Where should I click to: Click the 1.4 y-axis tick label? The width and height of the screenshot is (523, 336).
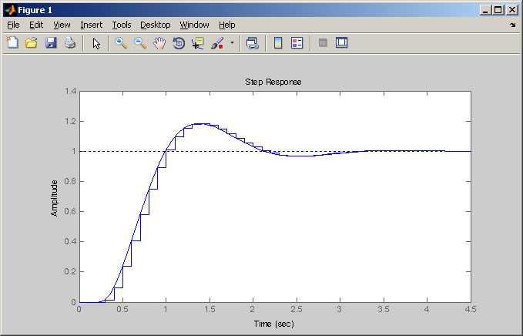point(70,91)
